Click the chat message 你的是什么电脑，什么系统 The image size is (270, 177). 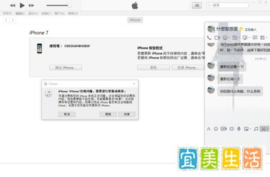pos(240,91)
